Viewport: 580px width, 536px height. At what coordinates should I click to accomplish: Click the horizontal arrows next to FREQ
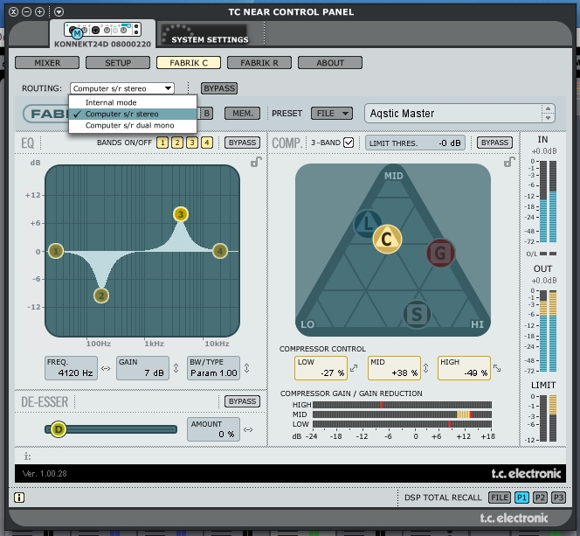coord(106,368)
